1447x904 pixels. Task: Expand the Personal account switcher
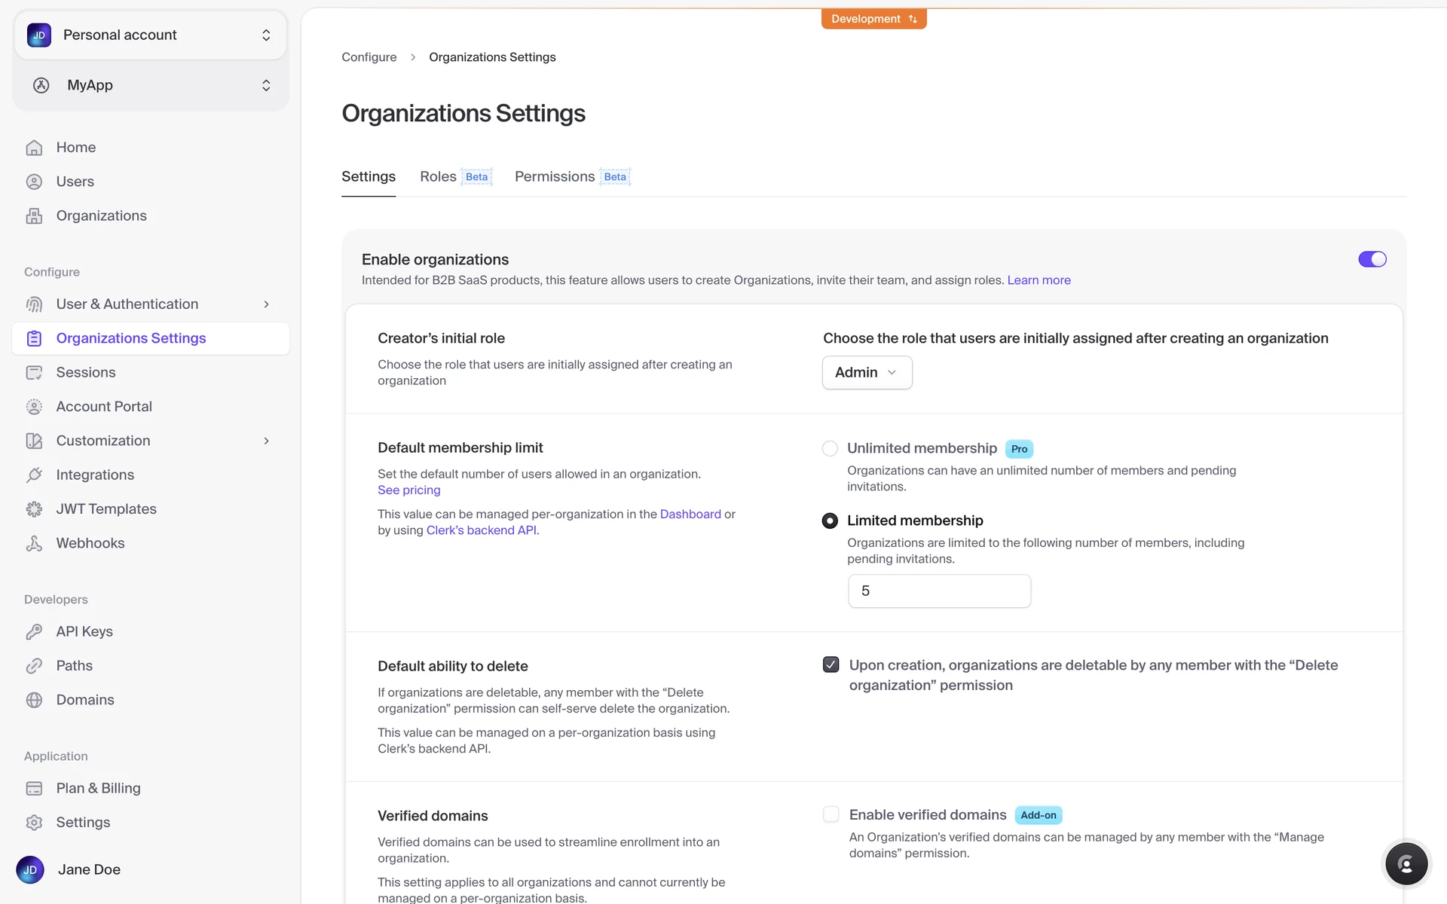[x=151, y=35]
